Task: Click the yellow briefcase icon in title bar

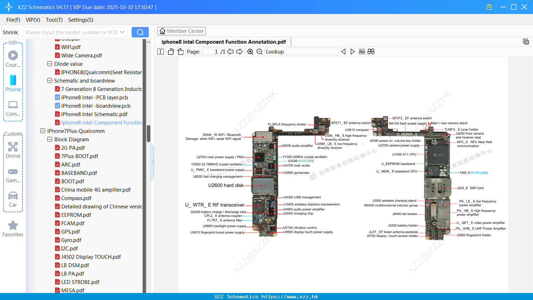Action: (489, 7)
